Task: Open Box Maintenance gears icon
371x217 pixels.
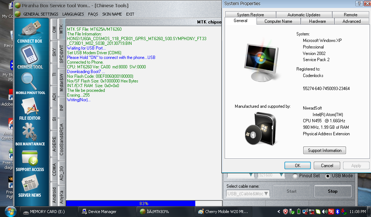Action: [x=30, y=132]
